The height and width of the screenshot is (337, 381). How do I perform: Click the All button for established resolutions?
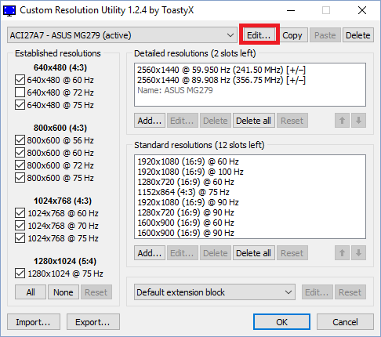coord(31,292)
